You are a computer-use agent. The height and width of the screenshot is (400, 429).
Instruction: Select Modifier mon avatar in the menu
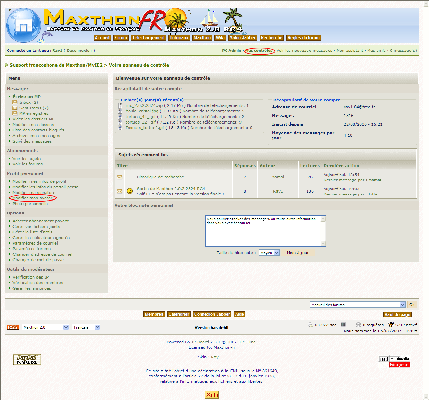click(x=33, y=198)
